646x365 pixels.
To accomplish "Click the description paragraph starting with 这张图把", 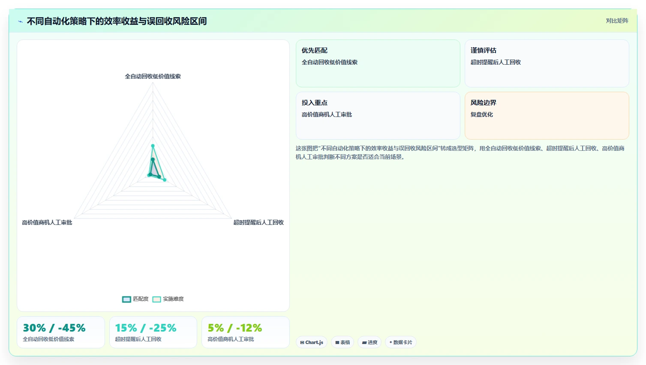I will pyautogui.click(x=460, y=153).
